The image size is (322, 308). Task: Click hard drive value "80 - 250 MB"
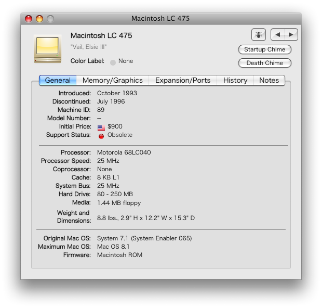(115, 194)
